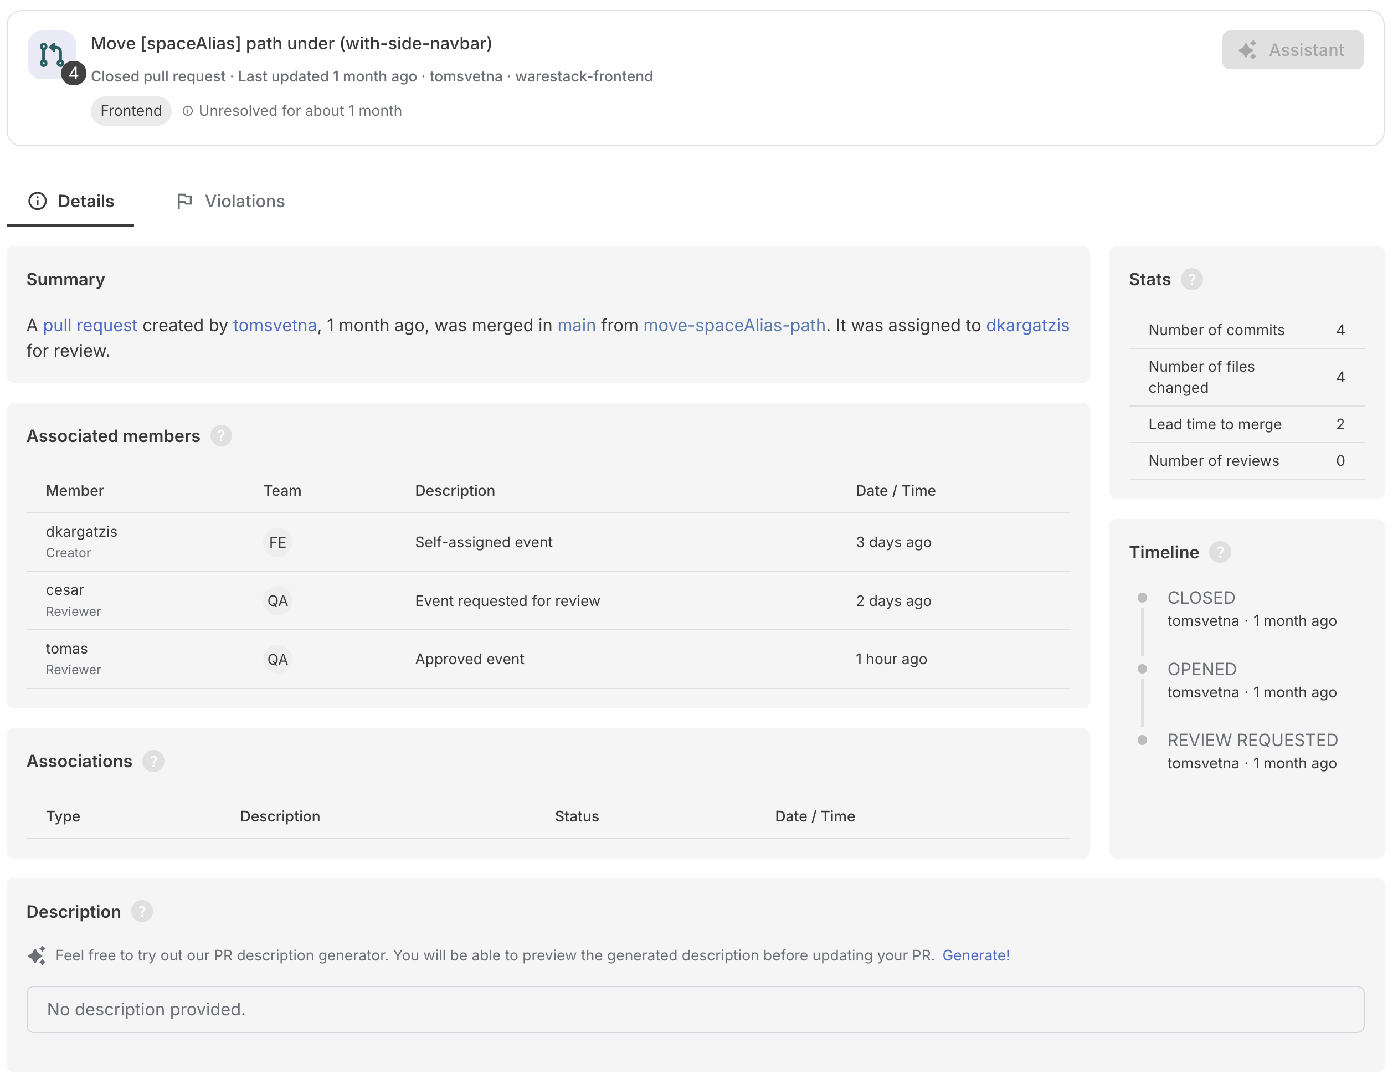Click the No description provided box
The width and height of the screenshot is (1398, 1079).
tap(695, 1009)
